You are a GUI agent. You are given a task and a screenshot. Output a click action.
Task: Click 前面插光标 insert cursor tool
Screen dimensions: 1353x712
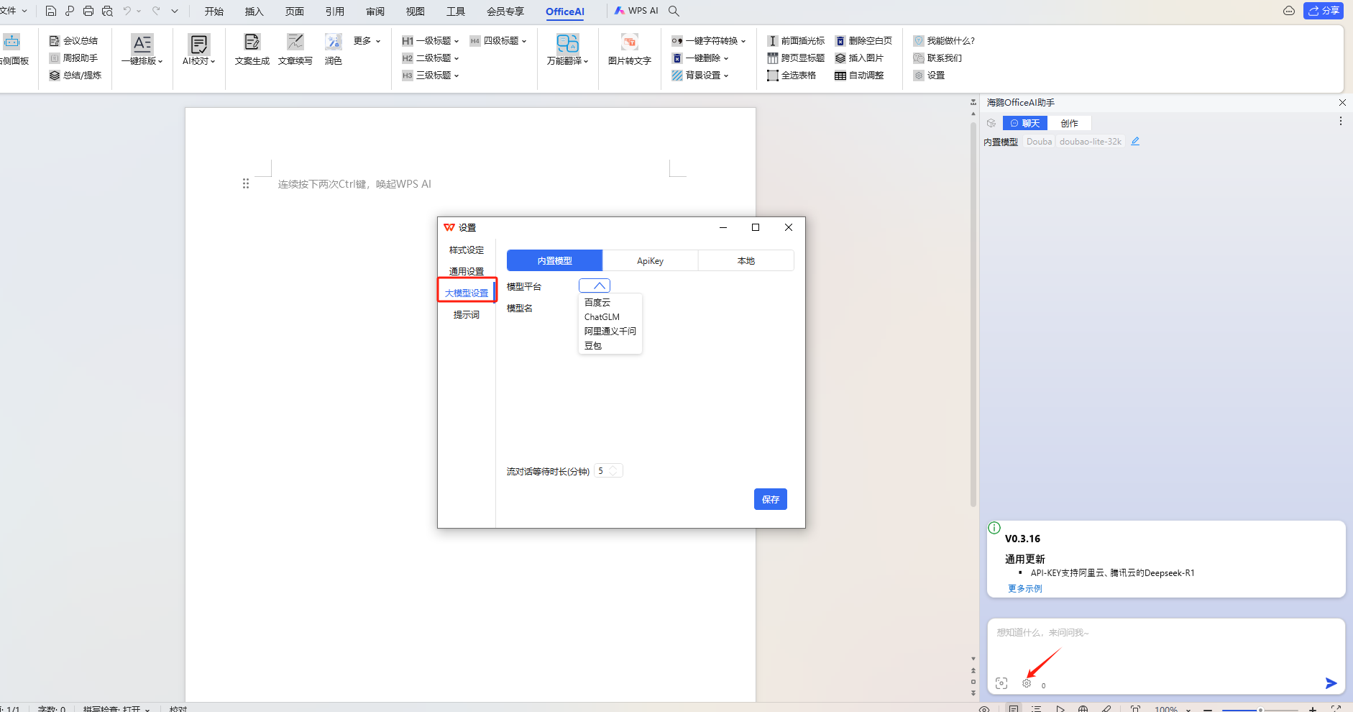[x=796, y=41]
